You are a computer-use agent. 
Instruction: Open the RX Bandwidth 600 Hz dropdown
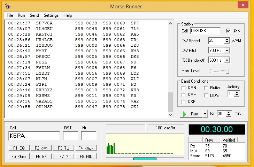tap(227, 60)
